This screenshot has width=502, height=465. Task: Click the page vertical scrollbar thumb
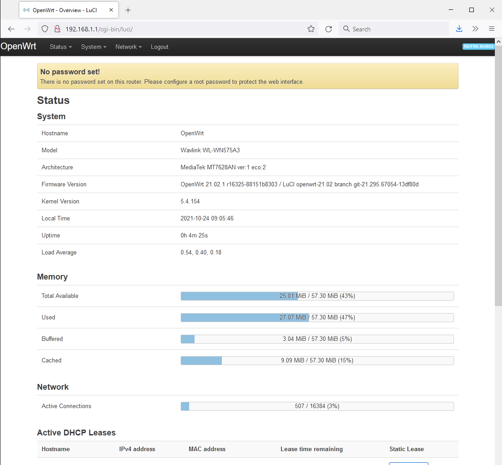498,175
